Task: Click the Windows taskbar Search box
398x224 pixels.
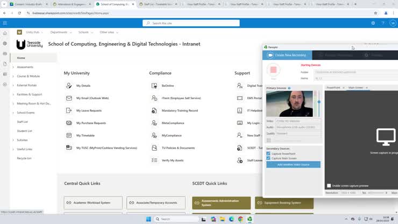Action: click(176, 219)
